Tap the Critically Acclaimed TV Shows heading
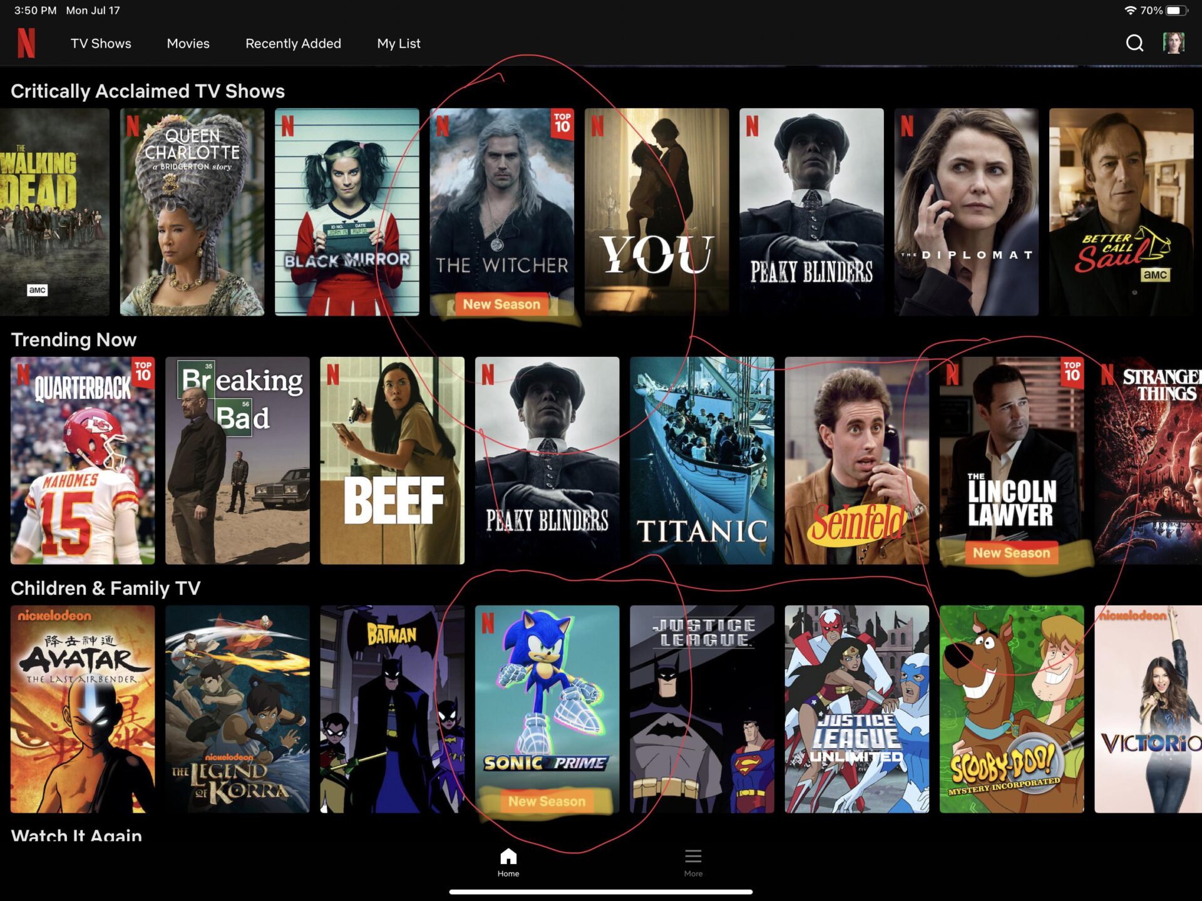Screen dimensions: 1202x901 [148, 91]
